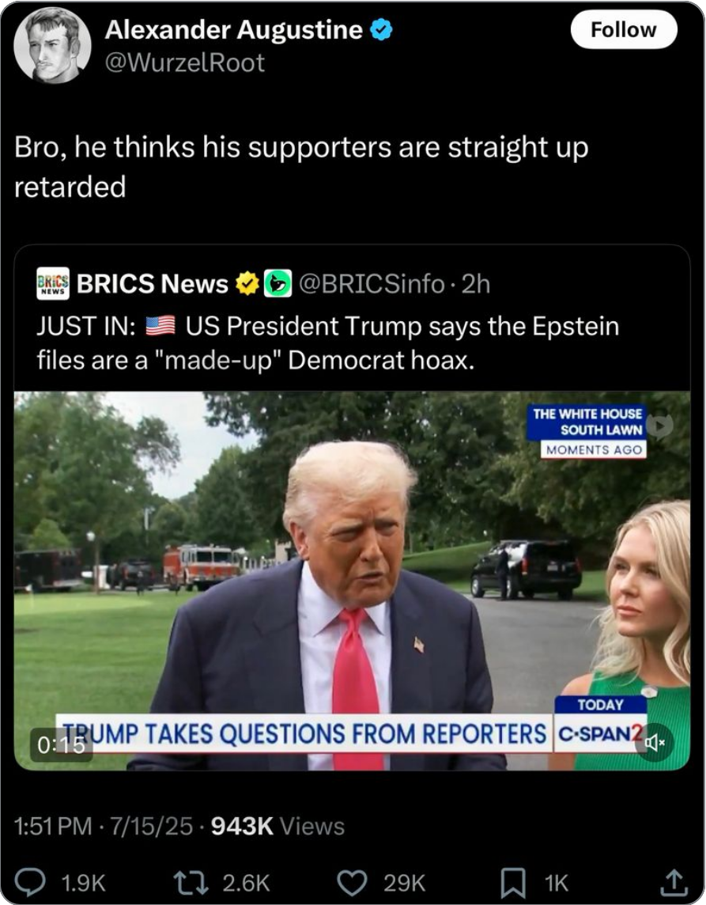The width and height of the screenshot is (706, 905).
Task: Click the blue verified badge by Alexander Augustine
Action: (x=381, y=29)
